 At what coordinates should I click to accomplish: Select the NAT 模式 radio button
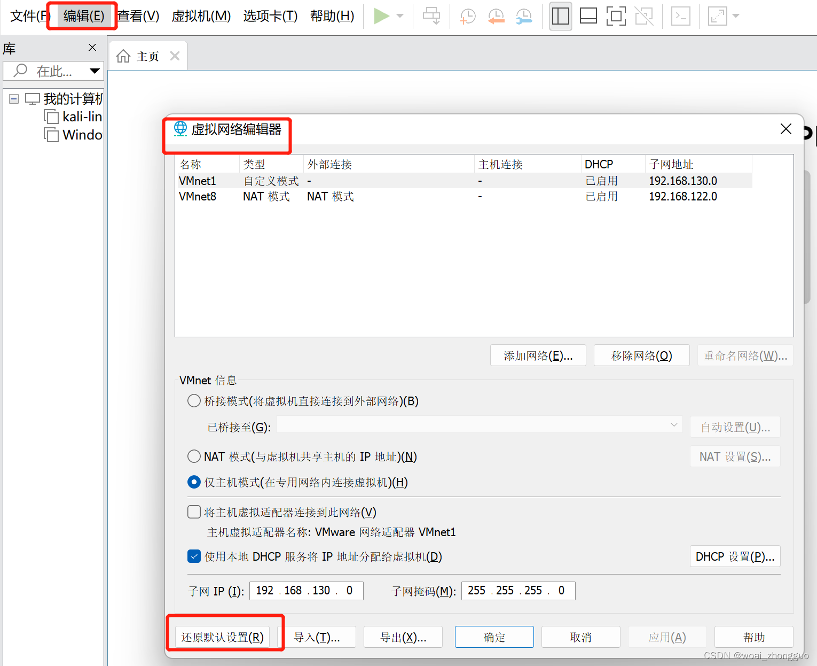point(194,456)
